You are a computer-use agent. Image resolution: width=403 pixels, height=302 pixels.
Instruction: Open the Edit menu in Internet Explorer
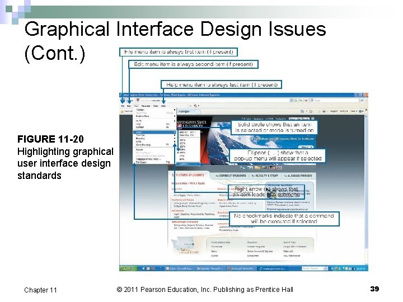tap(129, 106)
